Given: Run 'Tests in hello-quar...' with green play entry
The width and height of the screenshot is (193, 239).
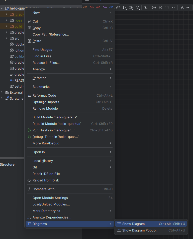Looking at the screenshot, I should pyautogui.click(x=70, y=130).
